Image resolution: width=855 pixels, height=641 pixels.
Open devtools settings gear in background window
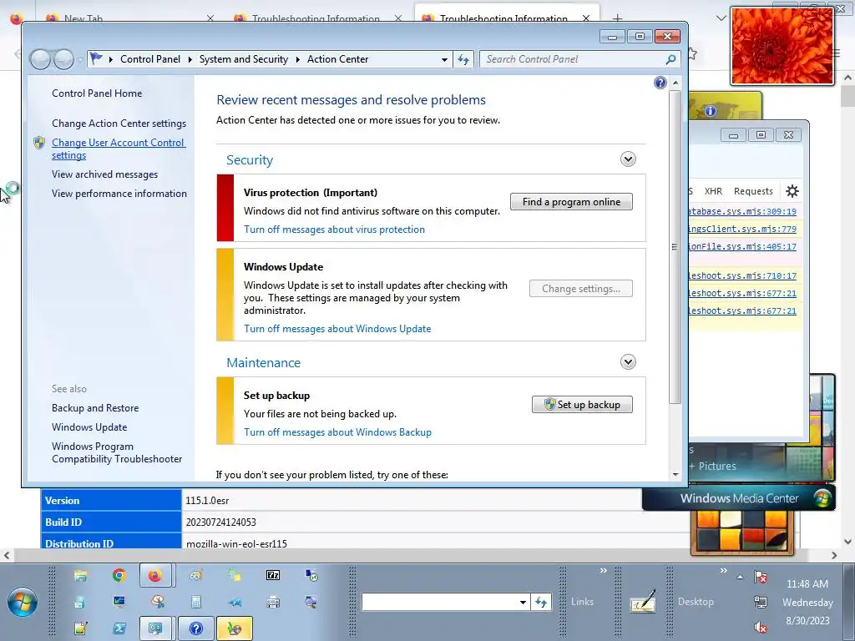coord(792,191)
